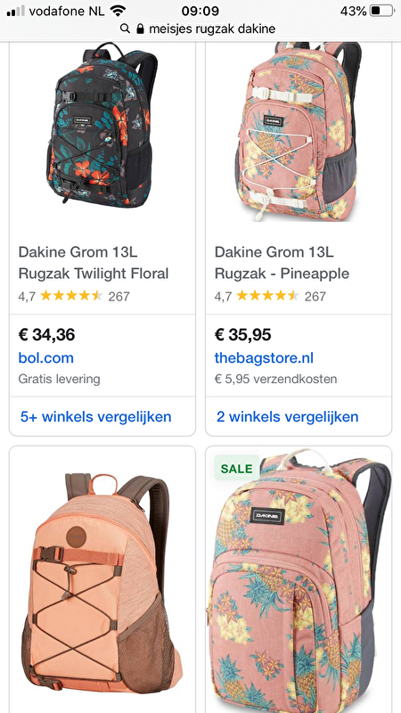
Task: Tap the cellular signal bars icon
Action: tap(16, 11)
